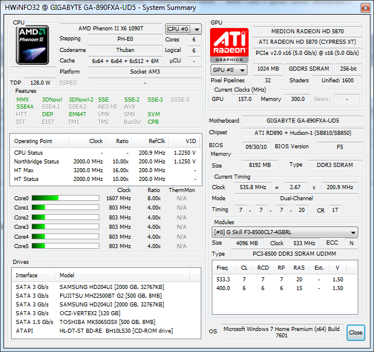The height and width of the screenshot is (352, 374).
Task: Click the Core1 usage bar
Action: pyautogui.click(x=65, y=207)
